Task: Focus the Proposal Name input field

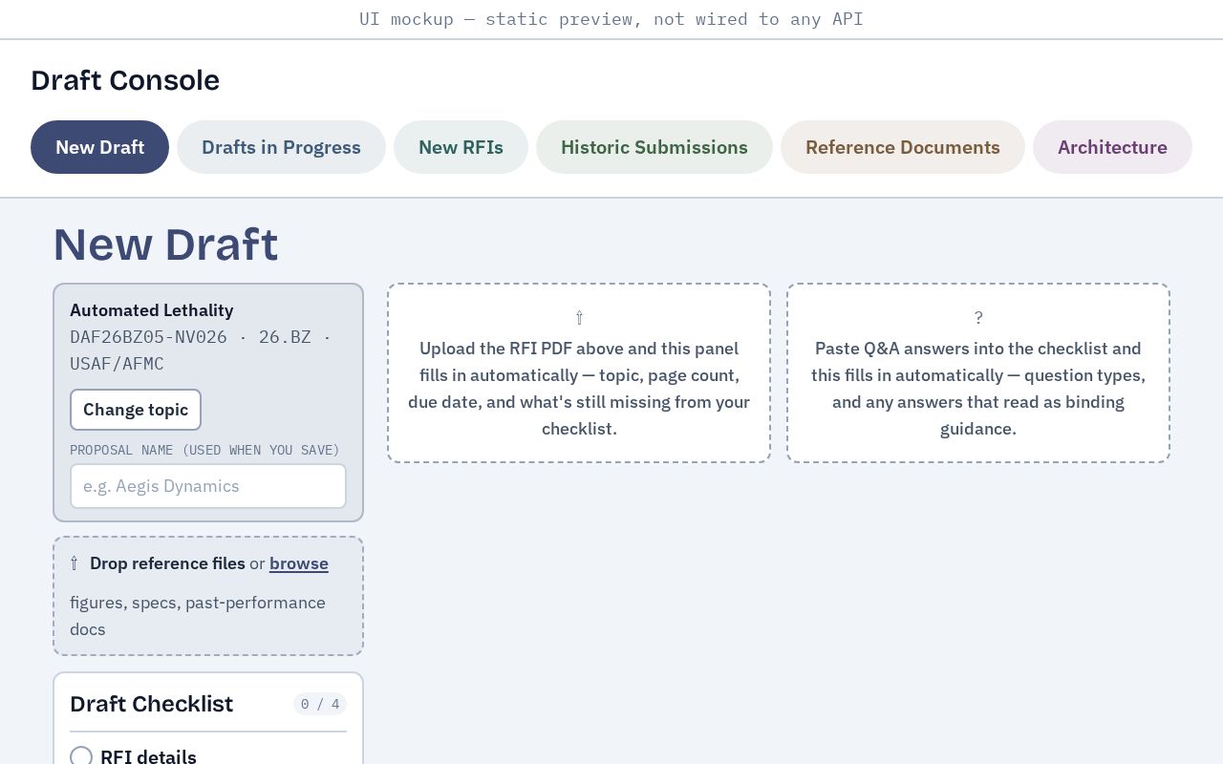Action: point(208,486)
